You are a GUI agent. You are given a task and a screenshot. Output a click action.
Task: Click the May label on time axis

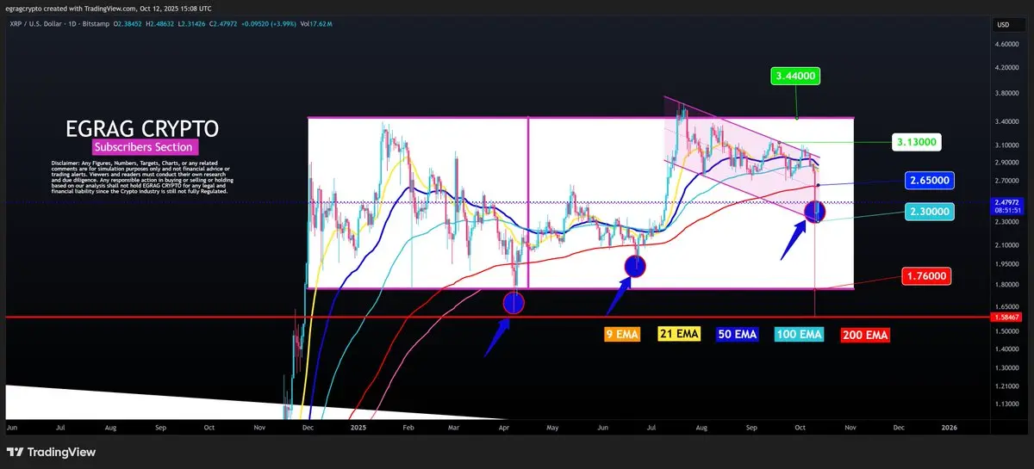(x=553, y=427)
